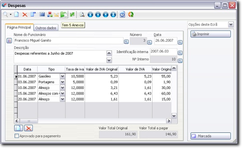This screenshot has height=149, width=242.
Task: Click the Tipo column header
Action: 51,70
